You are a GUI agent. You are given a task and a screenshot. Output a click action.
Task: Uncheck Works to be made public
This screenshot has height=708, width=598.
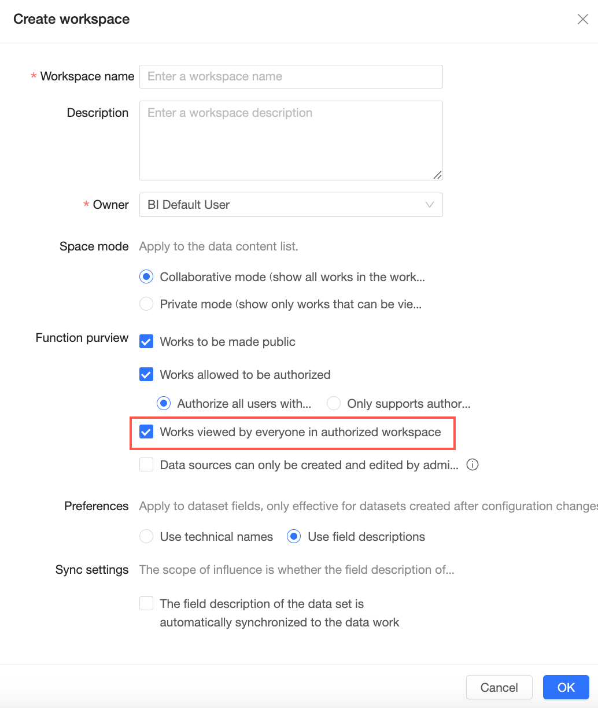[x=147, y=341]
